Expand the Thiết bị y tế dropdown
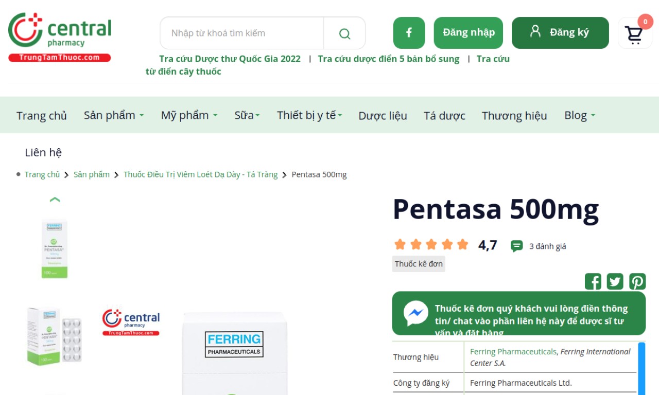This screenshot has width=659, height=395. [x=309, y=115]
